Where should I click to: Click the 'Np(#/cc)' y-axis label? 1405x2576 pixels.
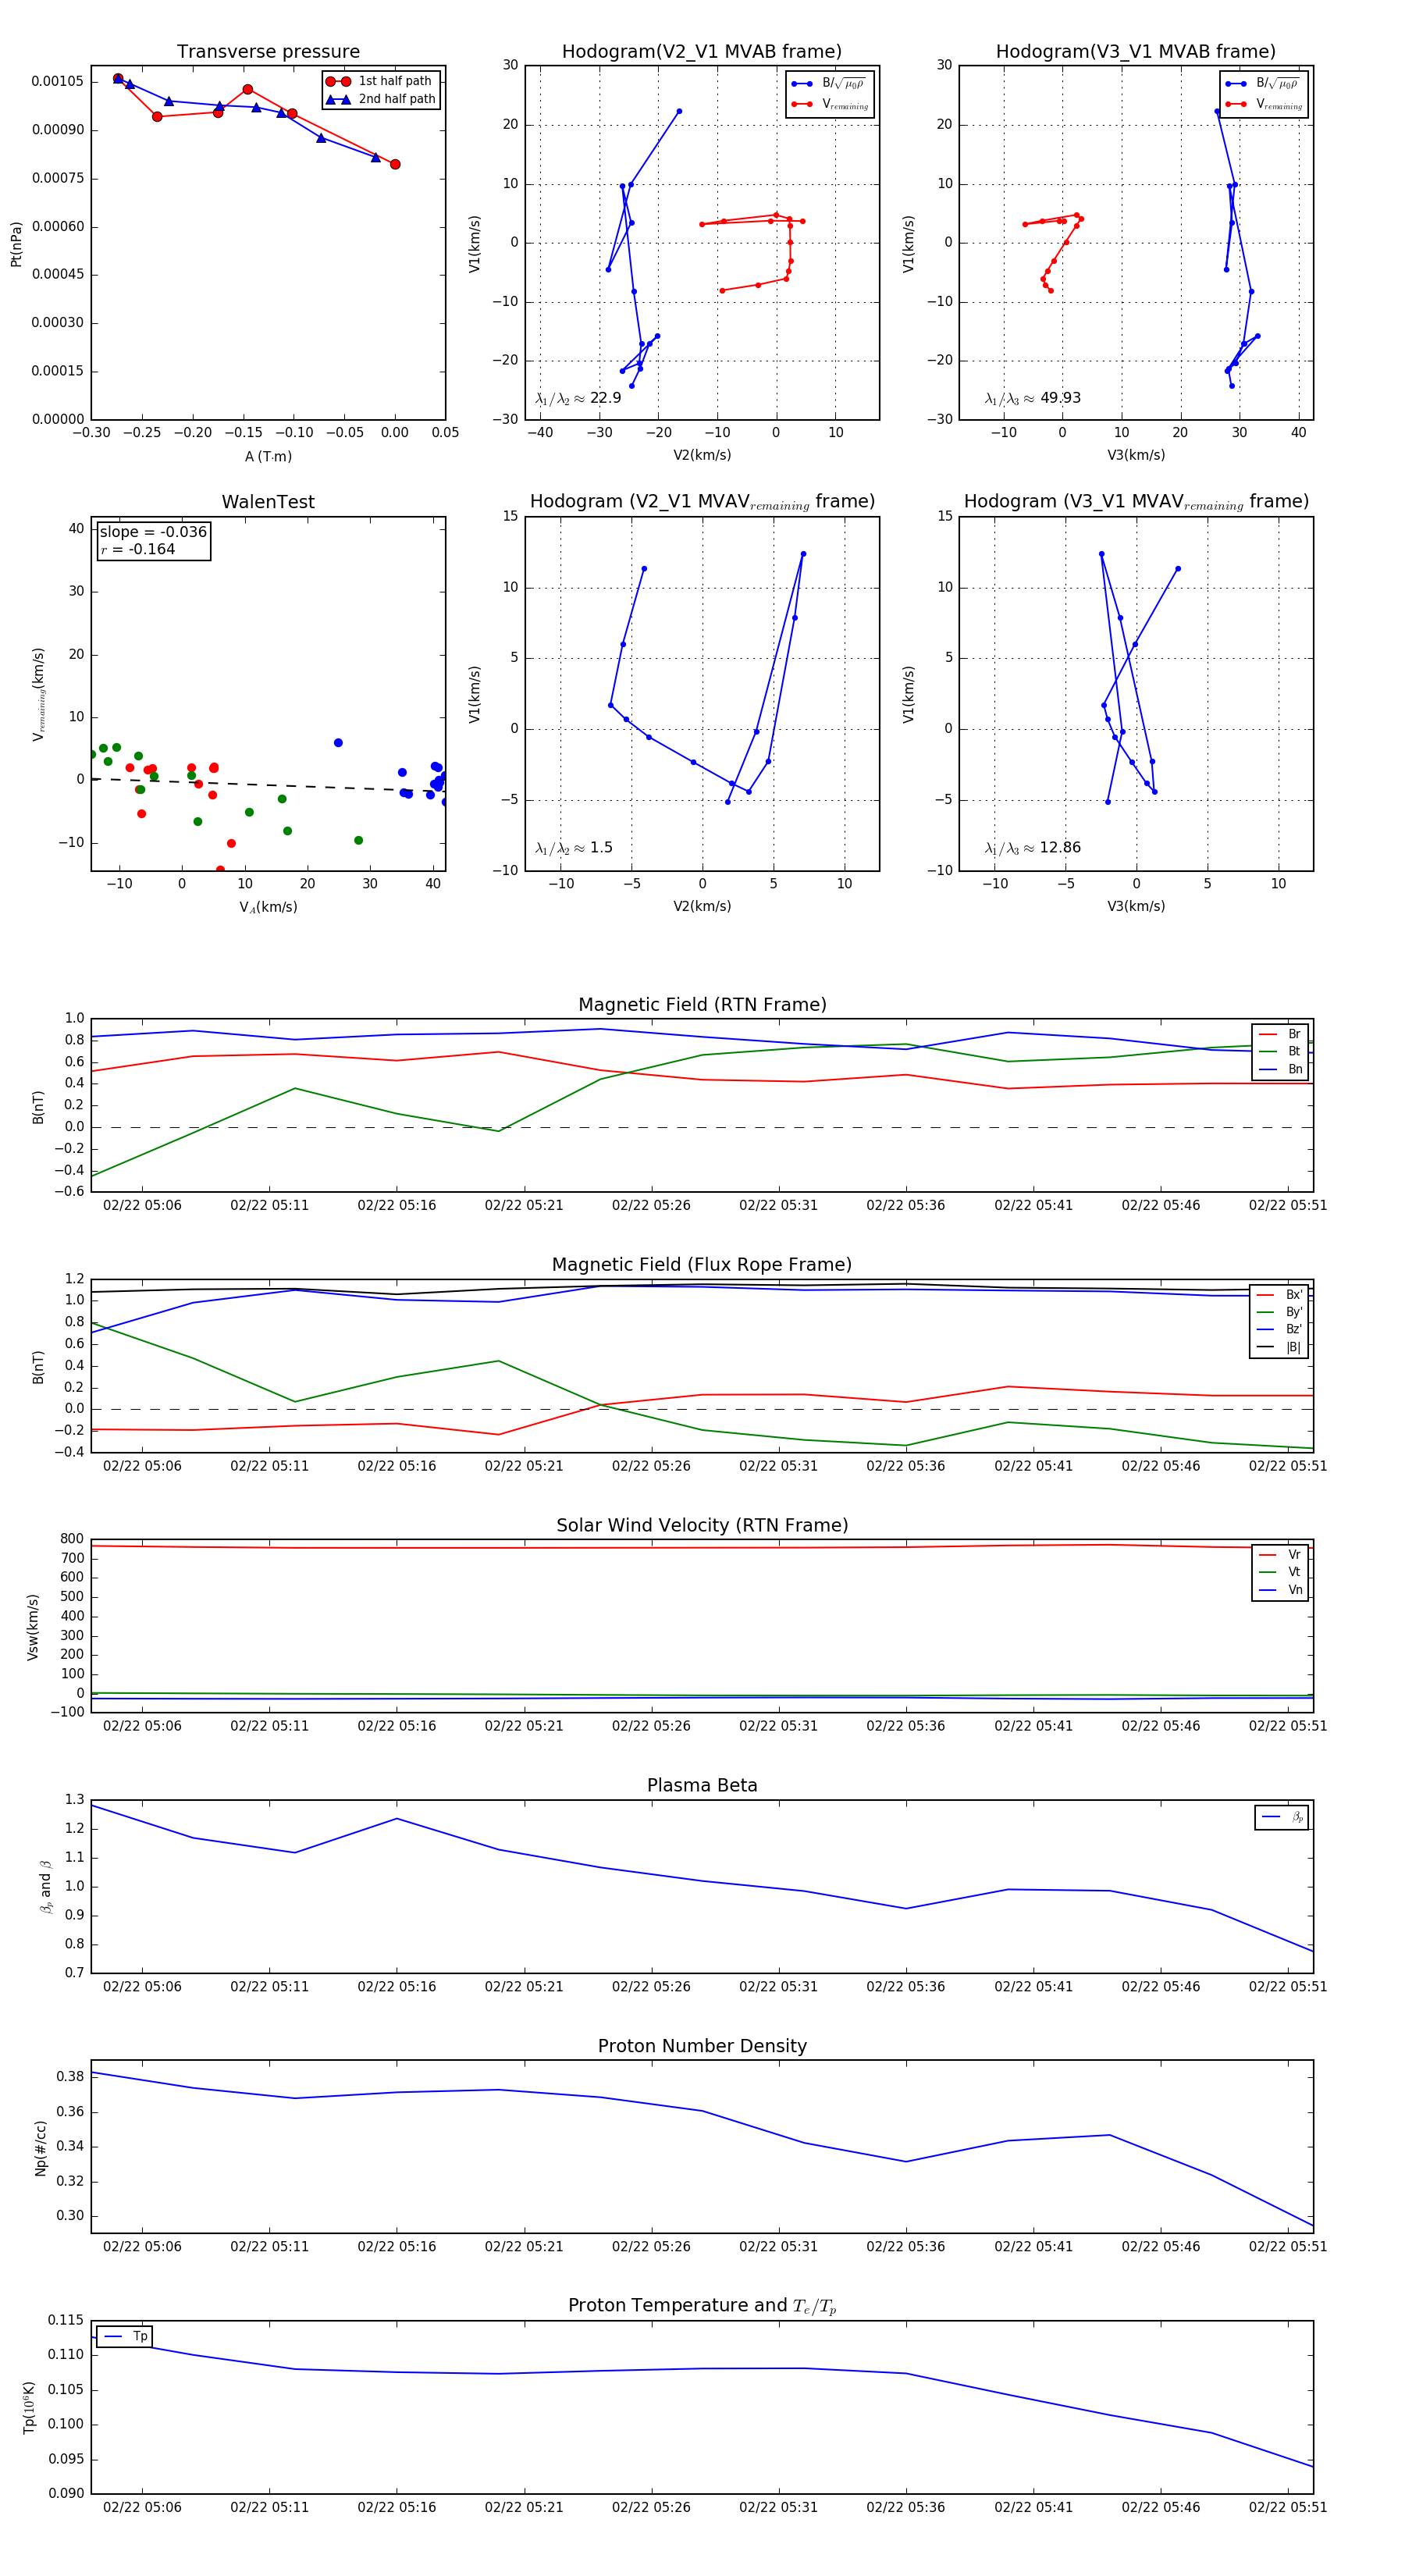coord(41,2147)
